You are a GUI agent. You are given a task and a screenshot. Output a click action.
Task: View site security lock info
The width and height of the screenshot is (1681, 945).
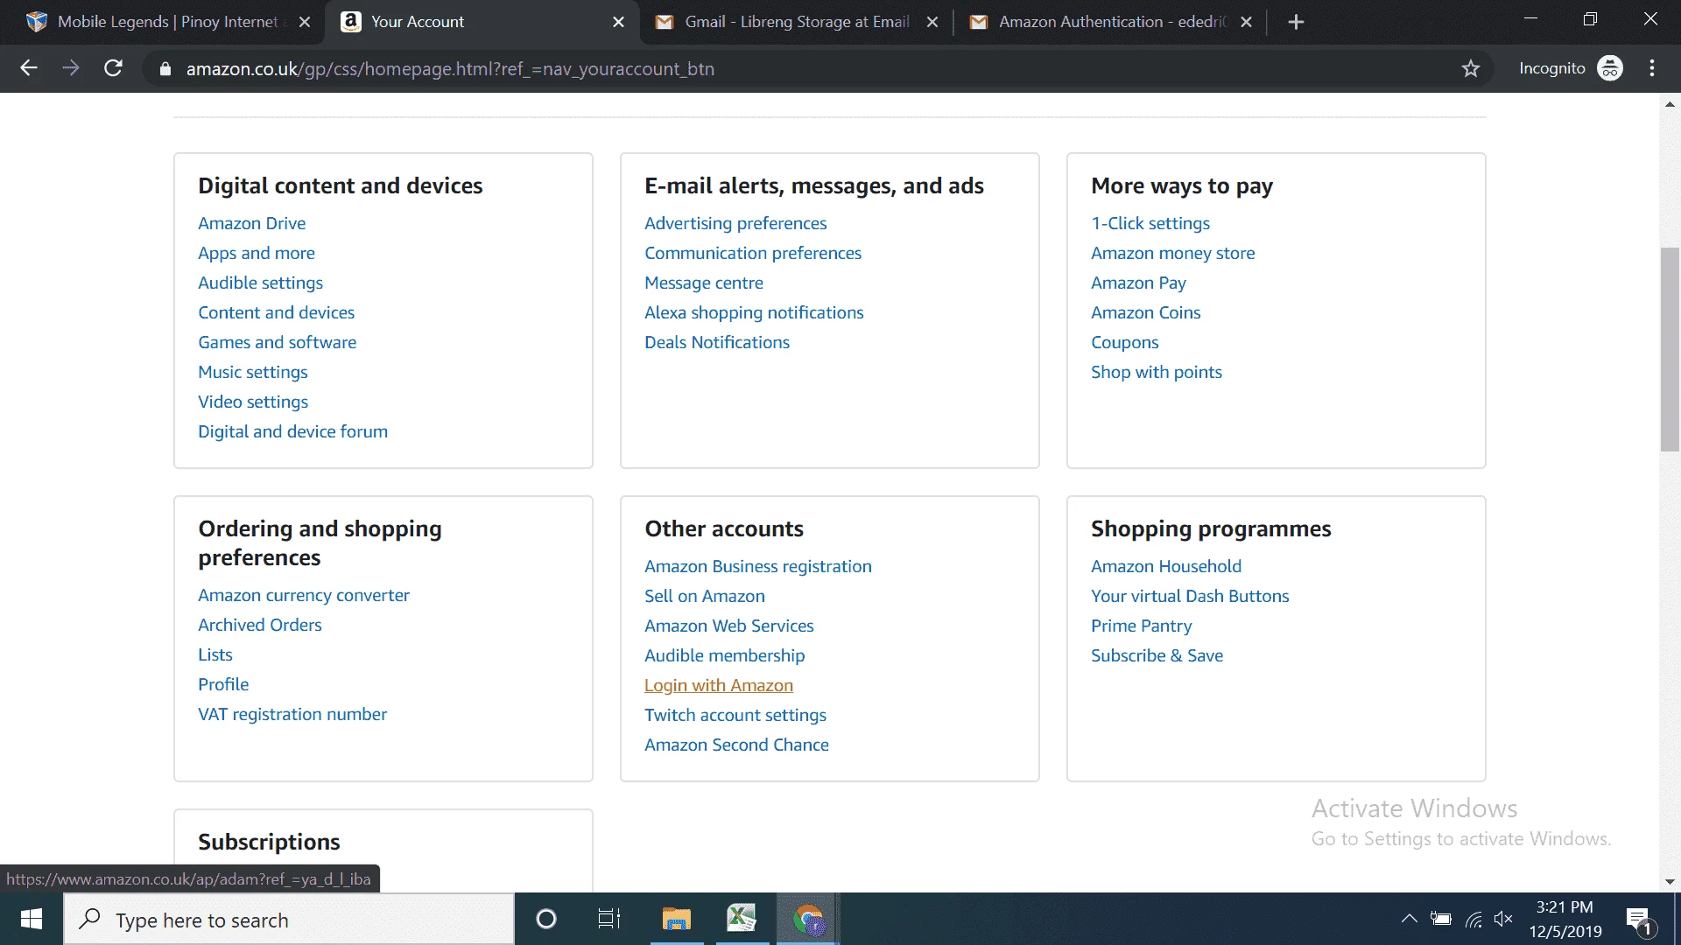tap(165, 68)
